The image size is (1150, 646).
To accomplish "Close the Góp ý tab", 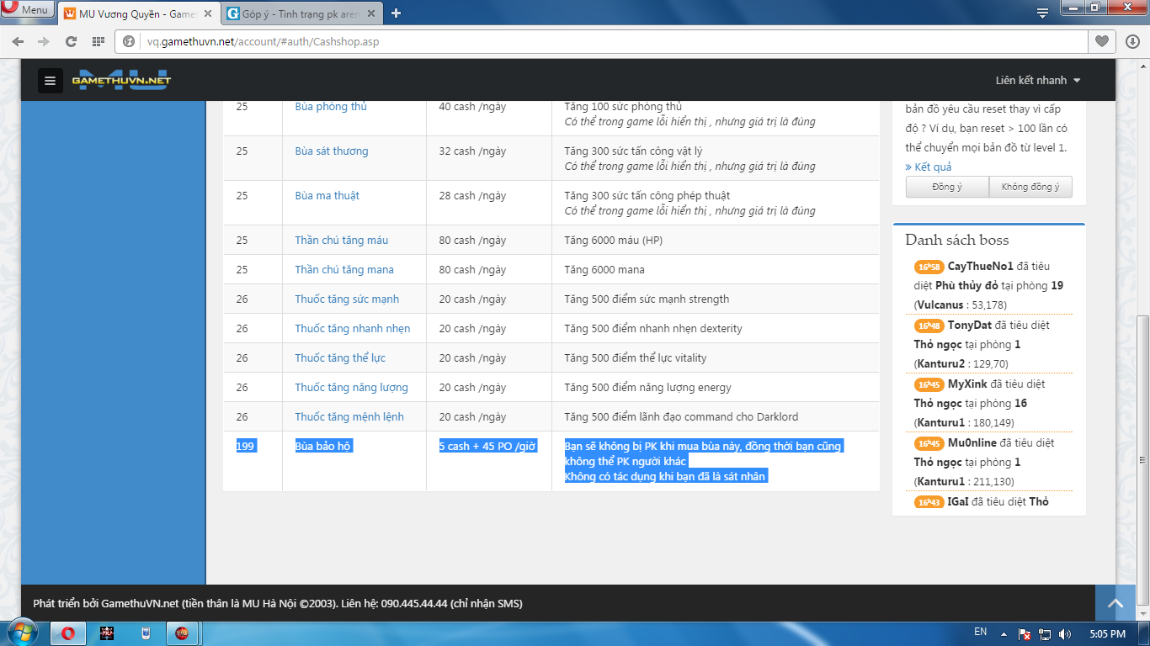I will point(371,13).
